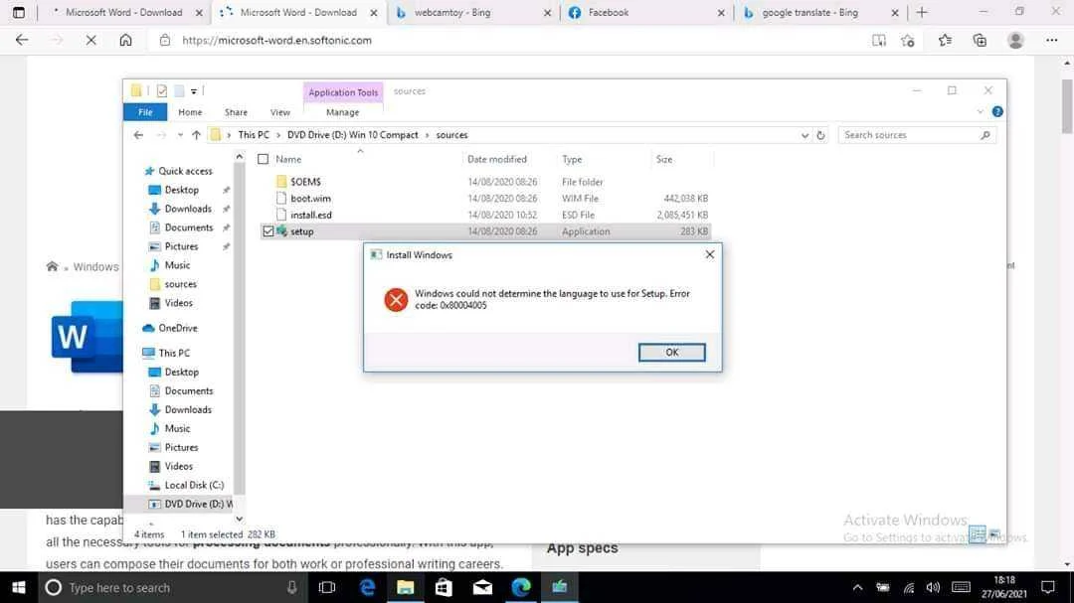The height and width of the screenshot is (603, 1074).
Task: Select the boot.wim file
Action: click(310, 199)
